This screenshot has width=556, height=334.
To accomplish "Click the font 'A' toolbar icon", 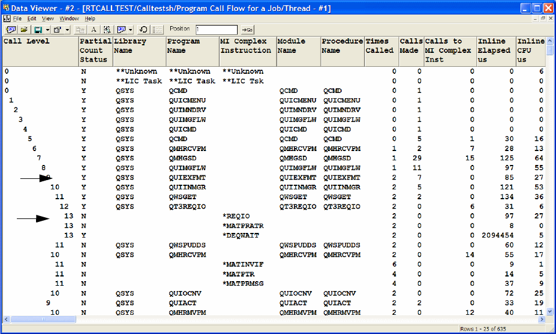I will [94, 30].
